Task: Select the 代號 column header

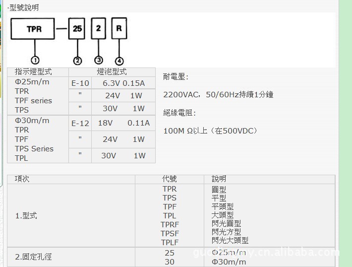Action: point(170,179)
